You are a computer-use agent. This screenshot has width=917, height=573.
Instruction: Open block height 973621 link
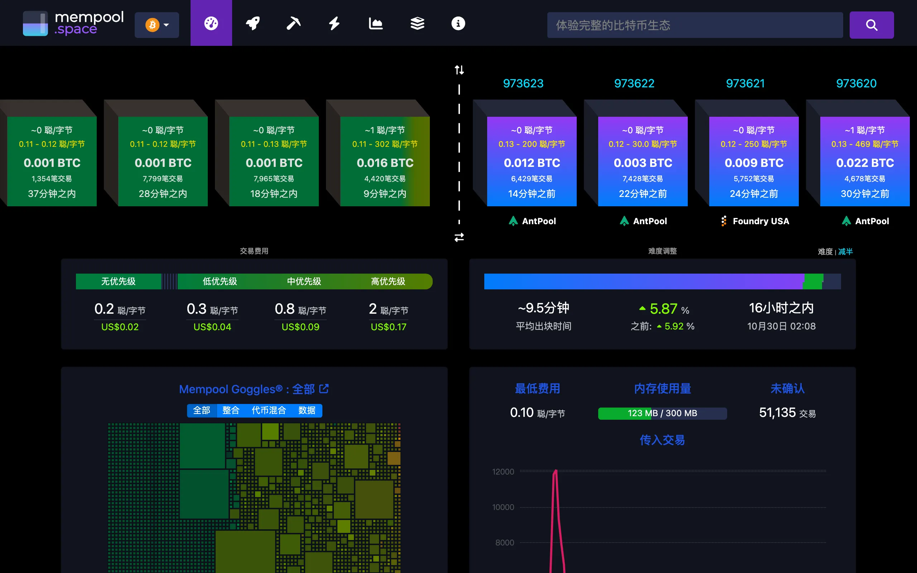pyautogui.click(x=745, y=83)
